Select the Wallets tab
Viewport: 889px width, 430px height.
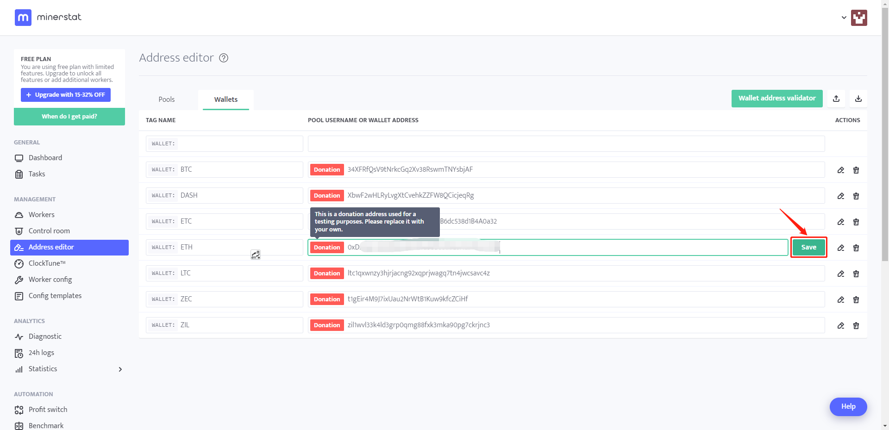(226, 100)
